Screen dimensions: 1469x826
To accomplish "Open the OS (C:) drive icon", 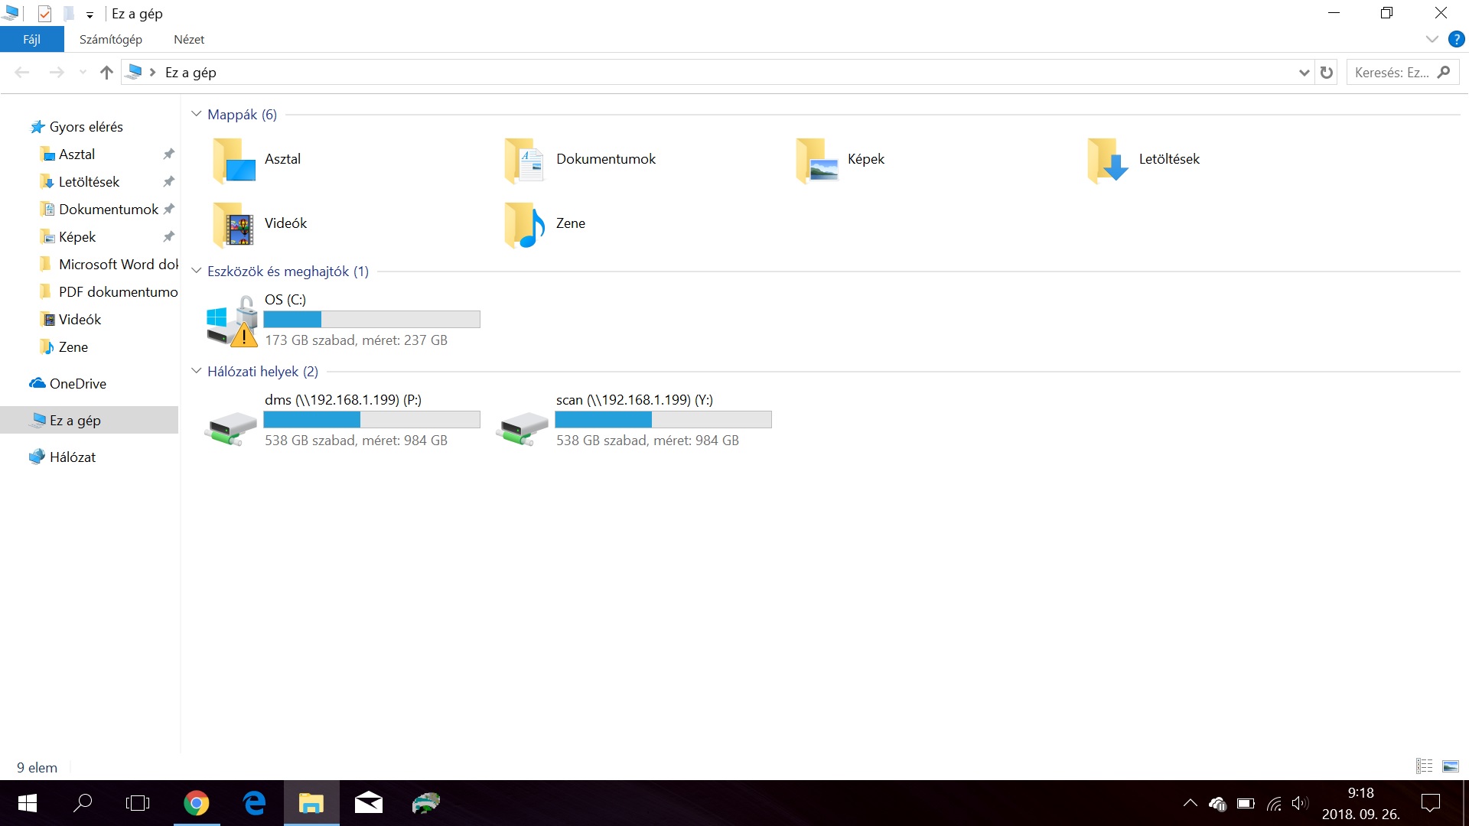I will pos(232,321).
